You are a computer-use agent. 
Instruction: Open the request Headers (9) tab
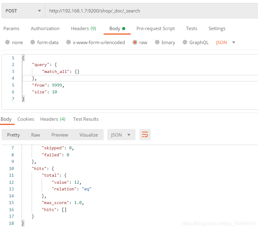(83, 29)
